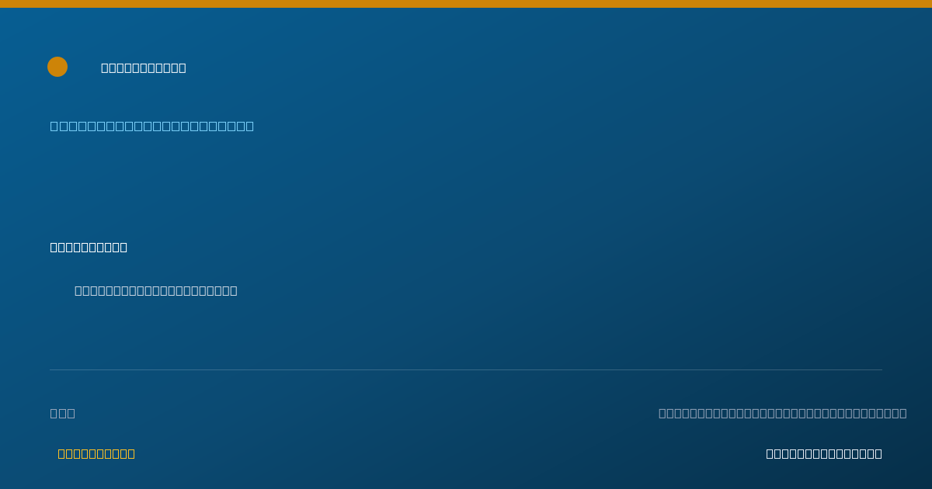The image size is (932, 489).
Task: Select the white title text beside orange circle
Action: click(x=144, y=68)
